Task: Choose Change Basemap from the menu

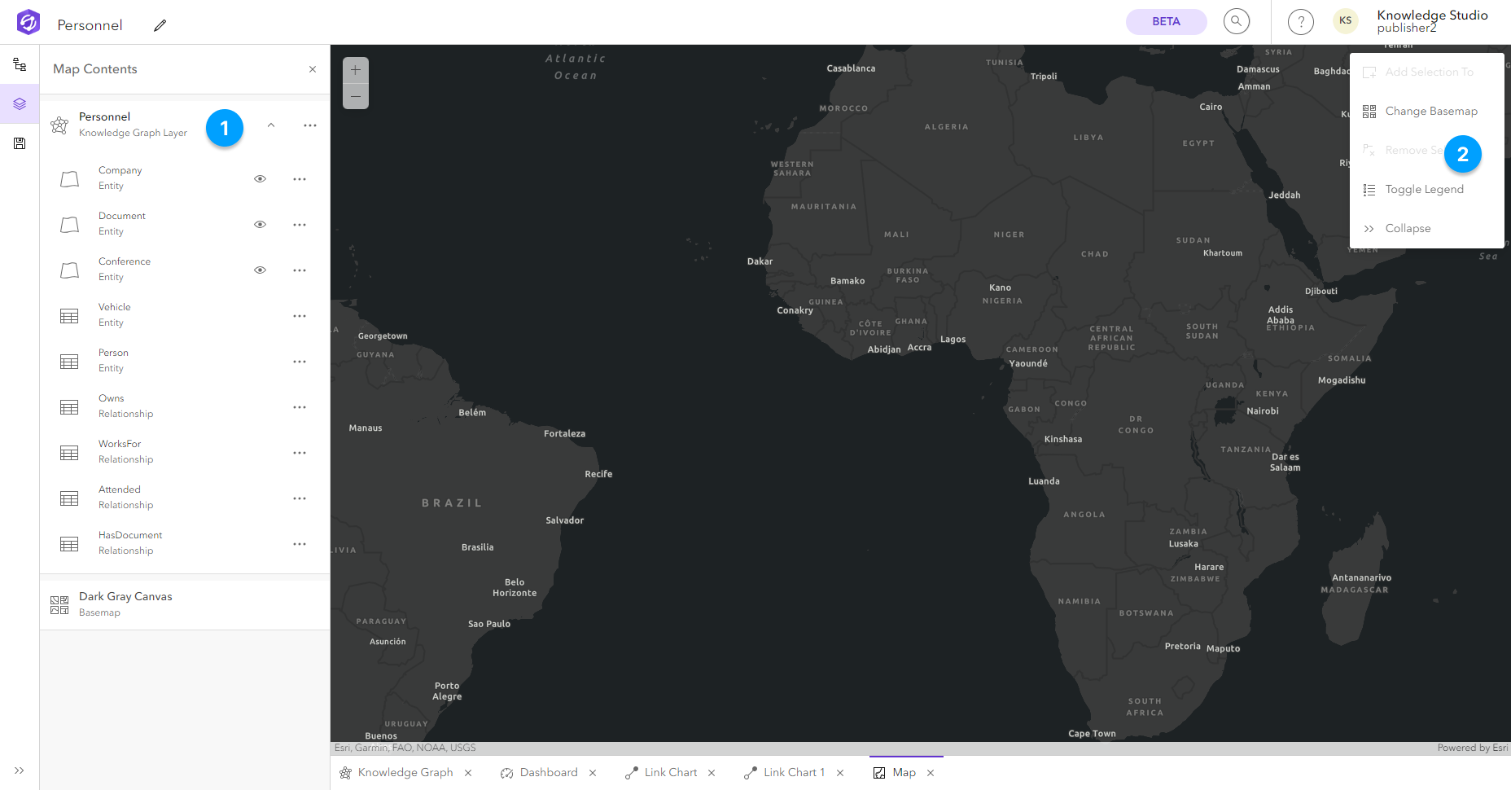Action: [1430, 112]
